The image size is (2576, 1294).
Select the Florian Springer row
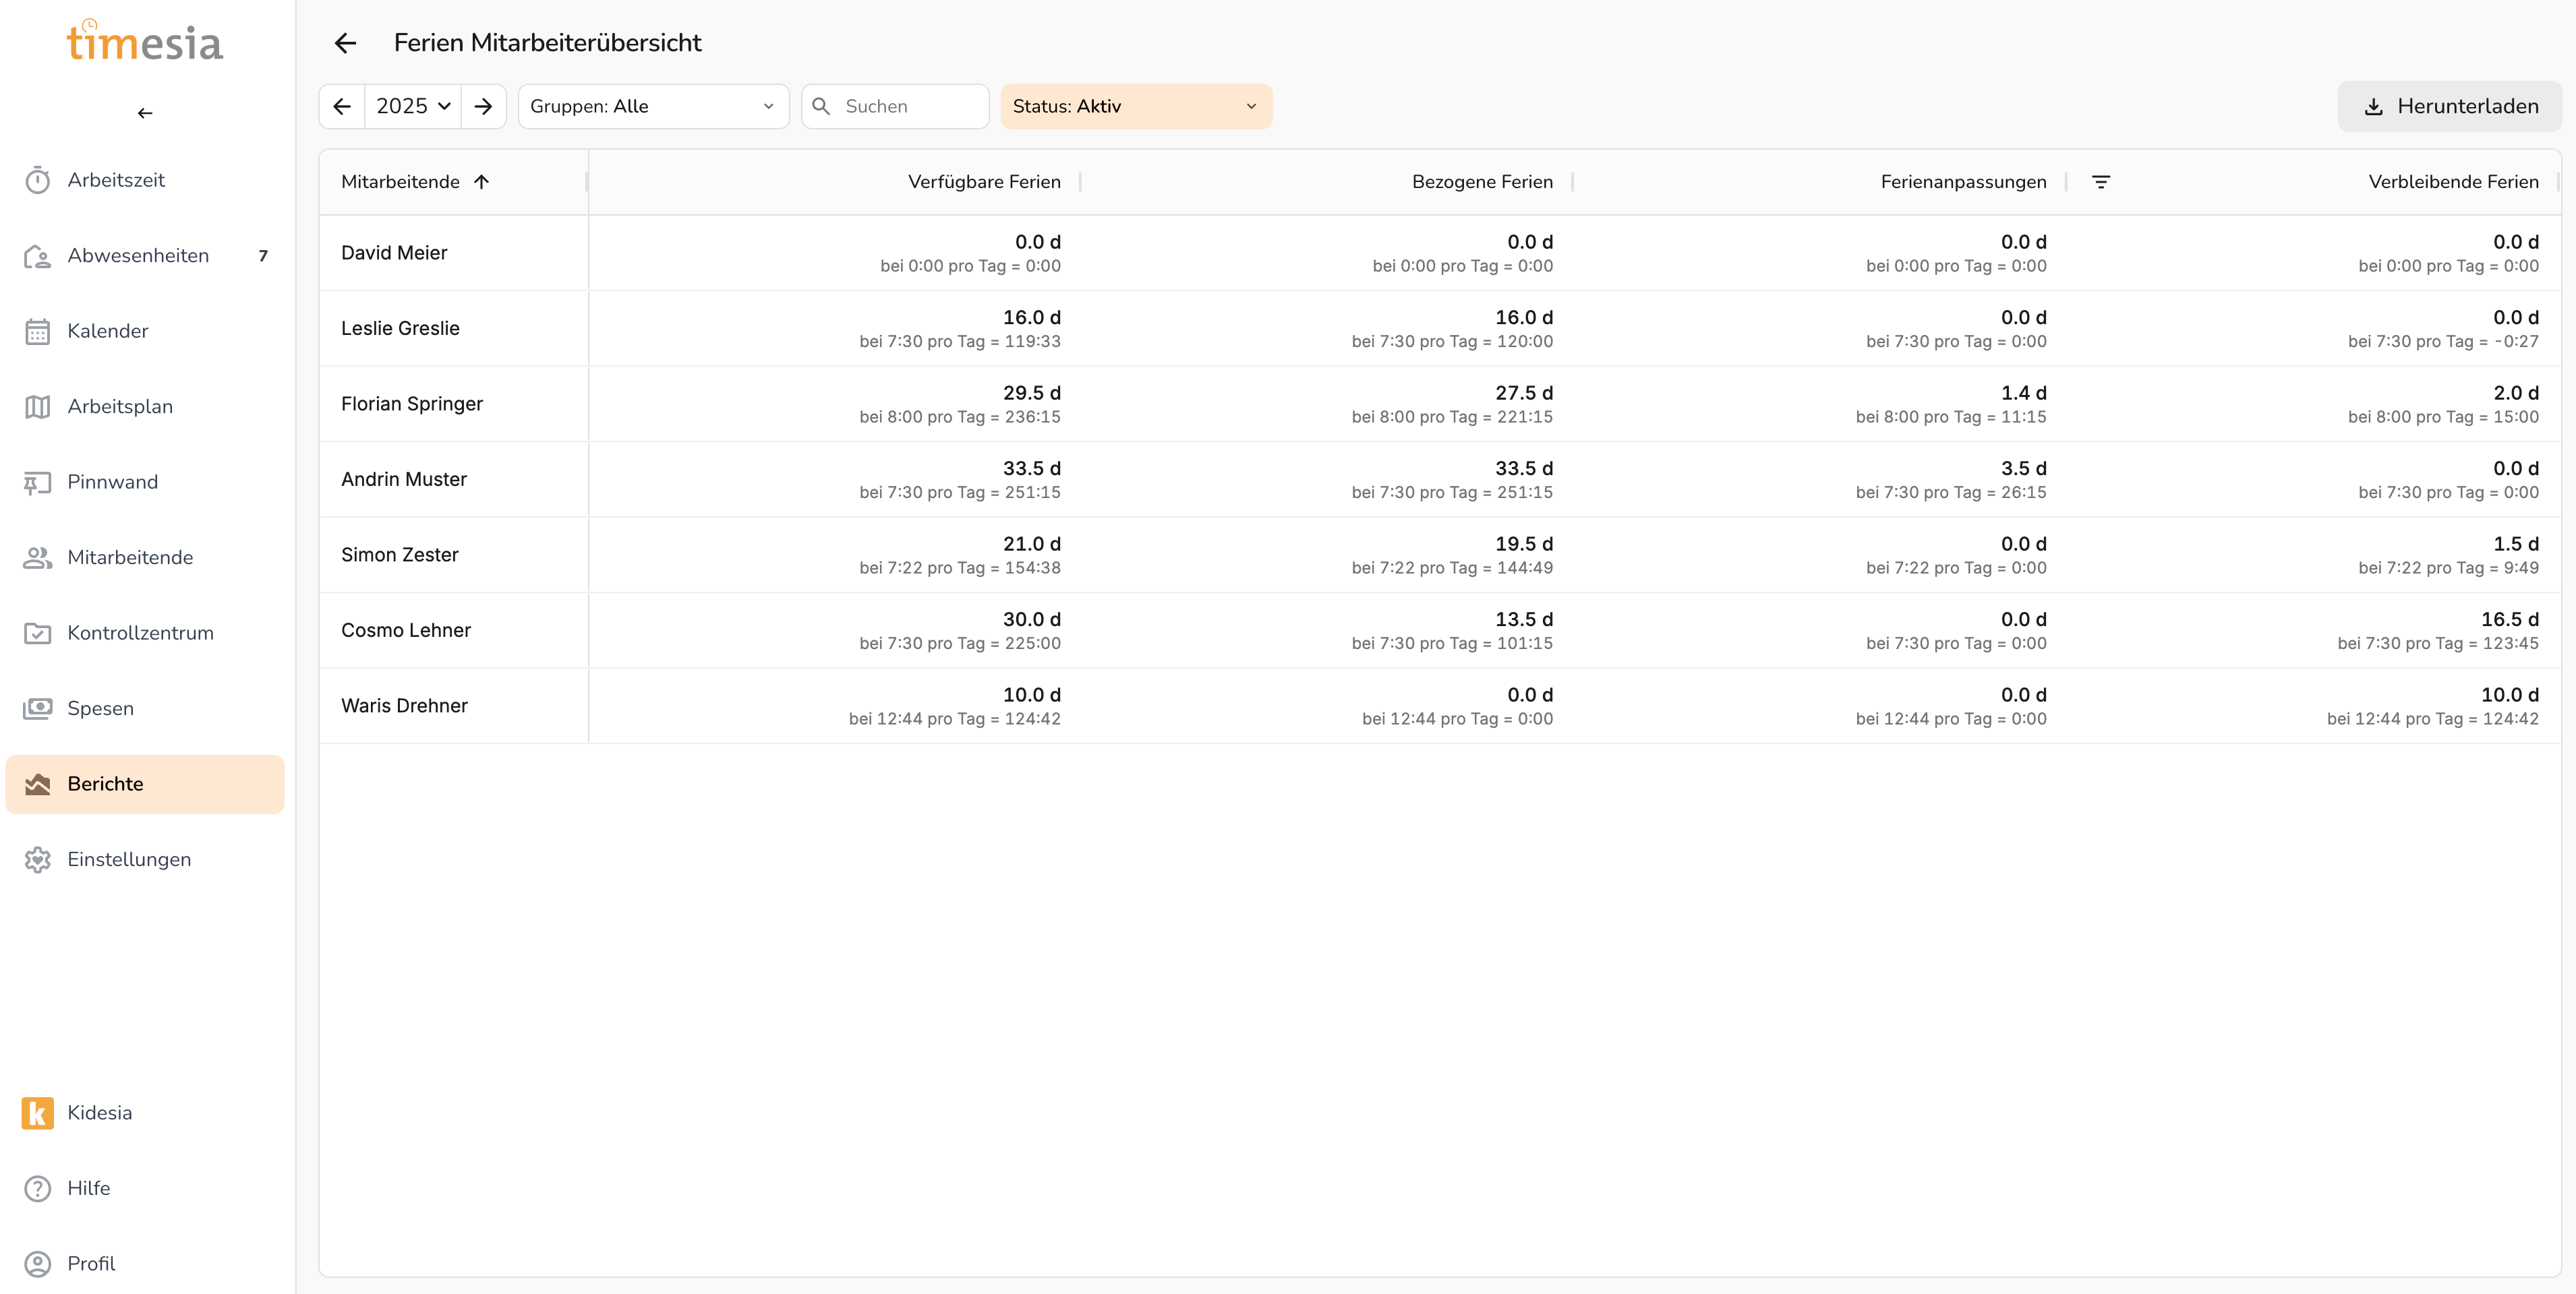[x=412, y=404]
